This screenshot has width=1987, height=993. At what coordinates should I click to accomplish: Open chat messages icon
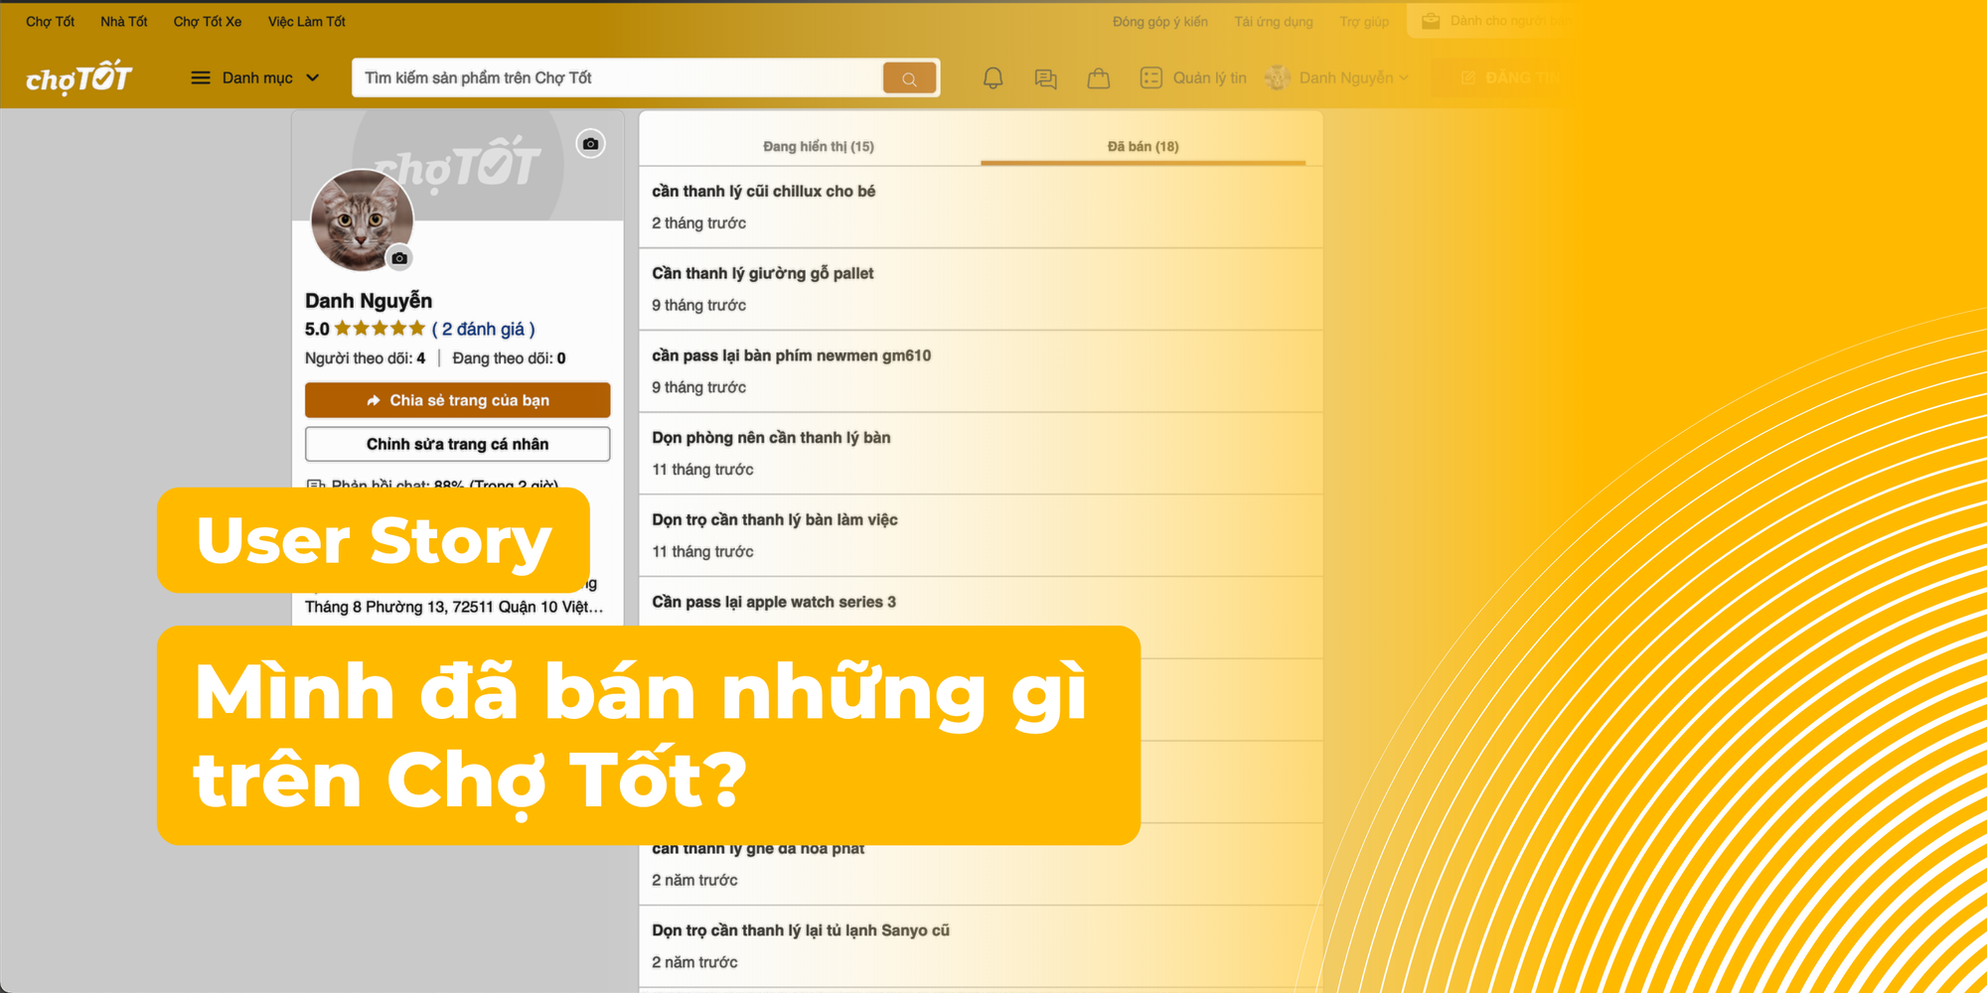(1045, 77)
